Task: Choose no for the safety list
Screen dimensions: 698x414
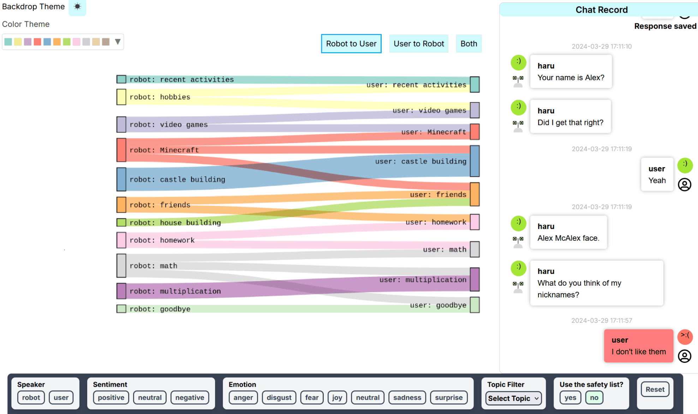Action: point(594,397)
